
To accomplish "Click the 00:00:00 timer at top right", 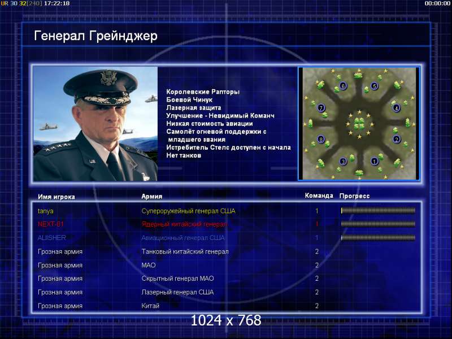I will click(437, 3).
